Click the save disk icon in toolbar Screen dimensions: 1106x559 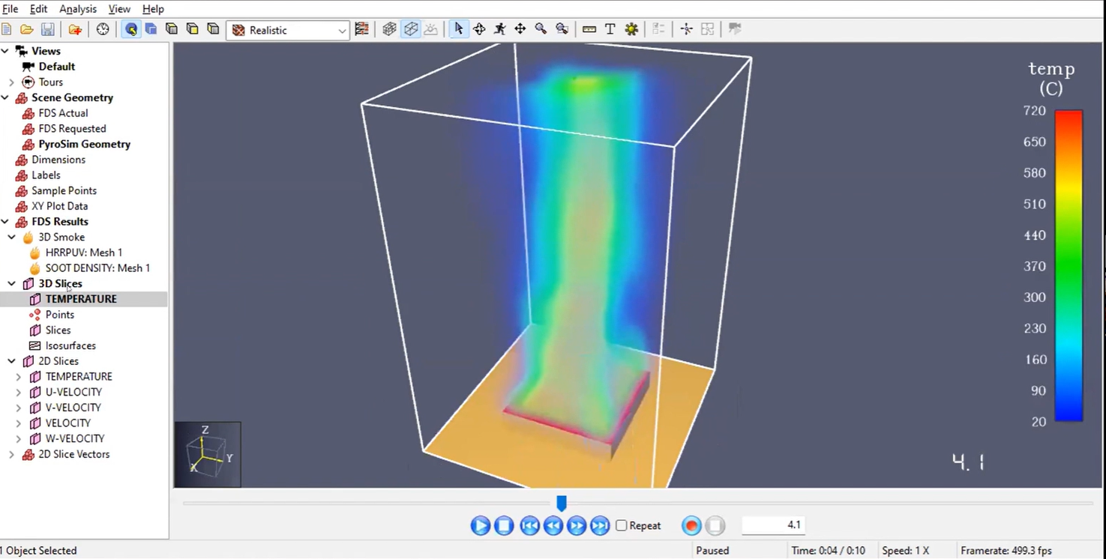click(47, 29)
